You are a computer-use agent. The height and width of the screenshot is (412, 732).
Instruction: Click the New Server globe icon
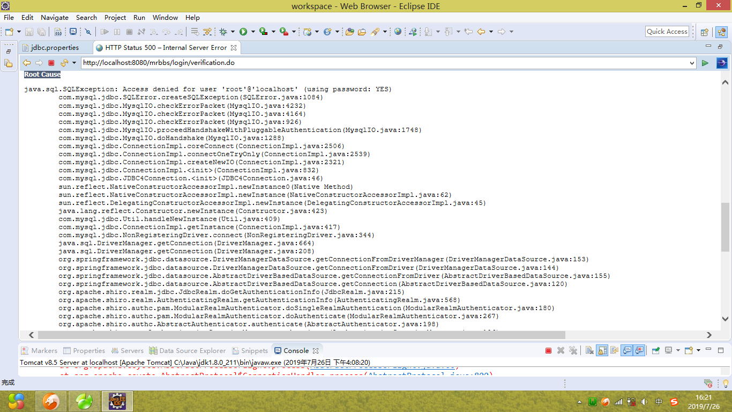[x=307, y=32]
